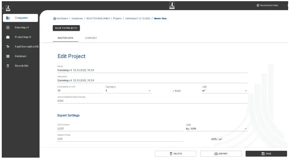
Task: Open the Recycle Bin menu item
Action: (20, 66)
